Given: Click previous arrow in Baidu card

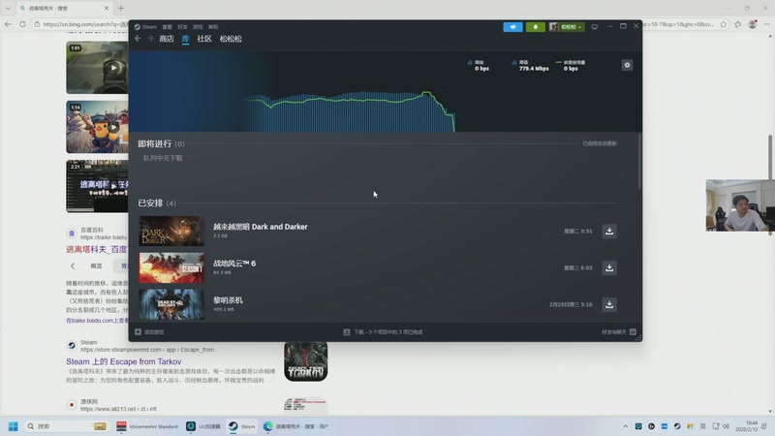Looking at the screenshot, I should [73, 265].
